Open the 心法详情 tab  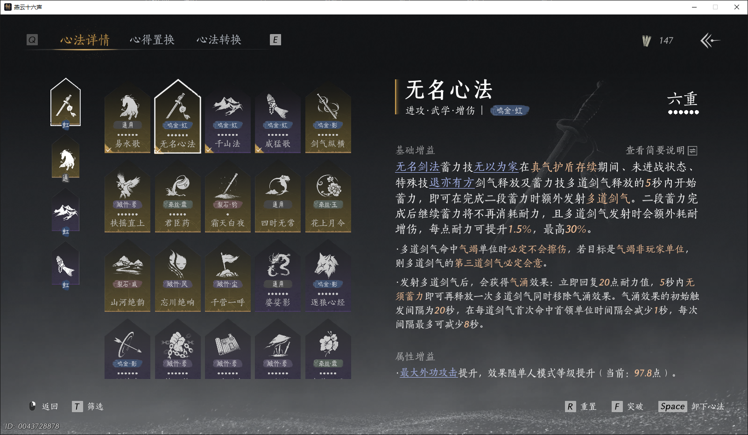(x=85, y=40)
